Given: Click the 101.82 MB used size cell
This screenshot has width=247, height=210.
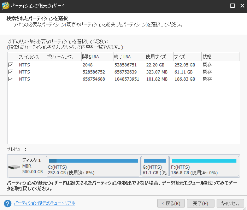Looking at the screenshot, I should coord(157,79).
